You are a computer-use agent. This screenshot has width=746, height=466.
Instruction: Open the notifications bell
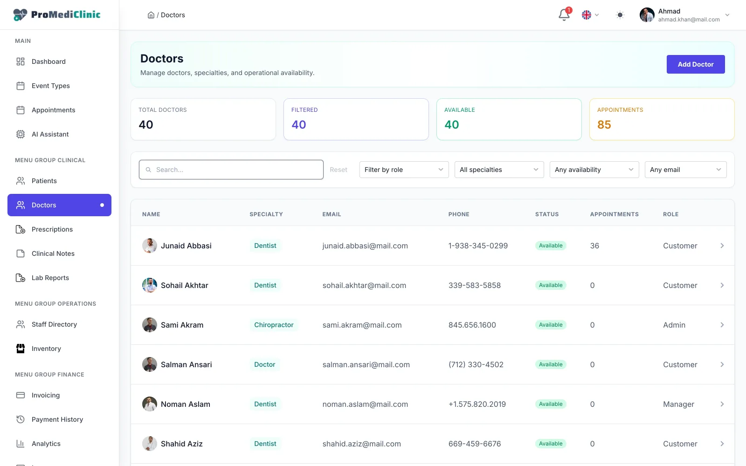[x=564, y=15]
